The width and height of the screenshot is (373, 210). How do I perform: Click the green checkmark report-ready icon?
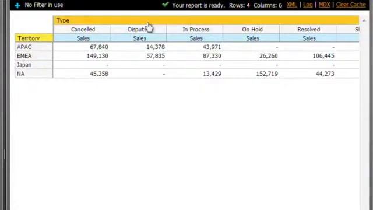point(166,5)
